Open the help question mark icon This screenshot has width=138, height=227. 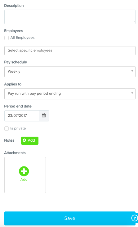coord(135,218)
